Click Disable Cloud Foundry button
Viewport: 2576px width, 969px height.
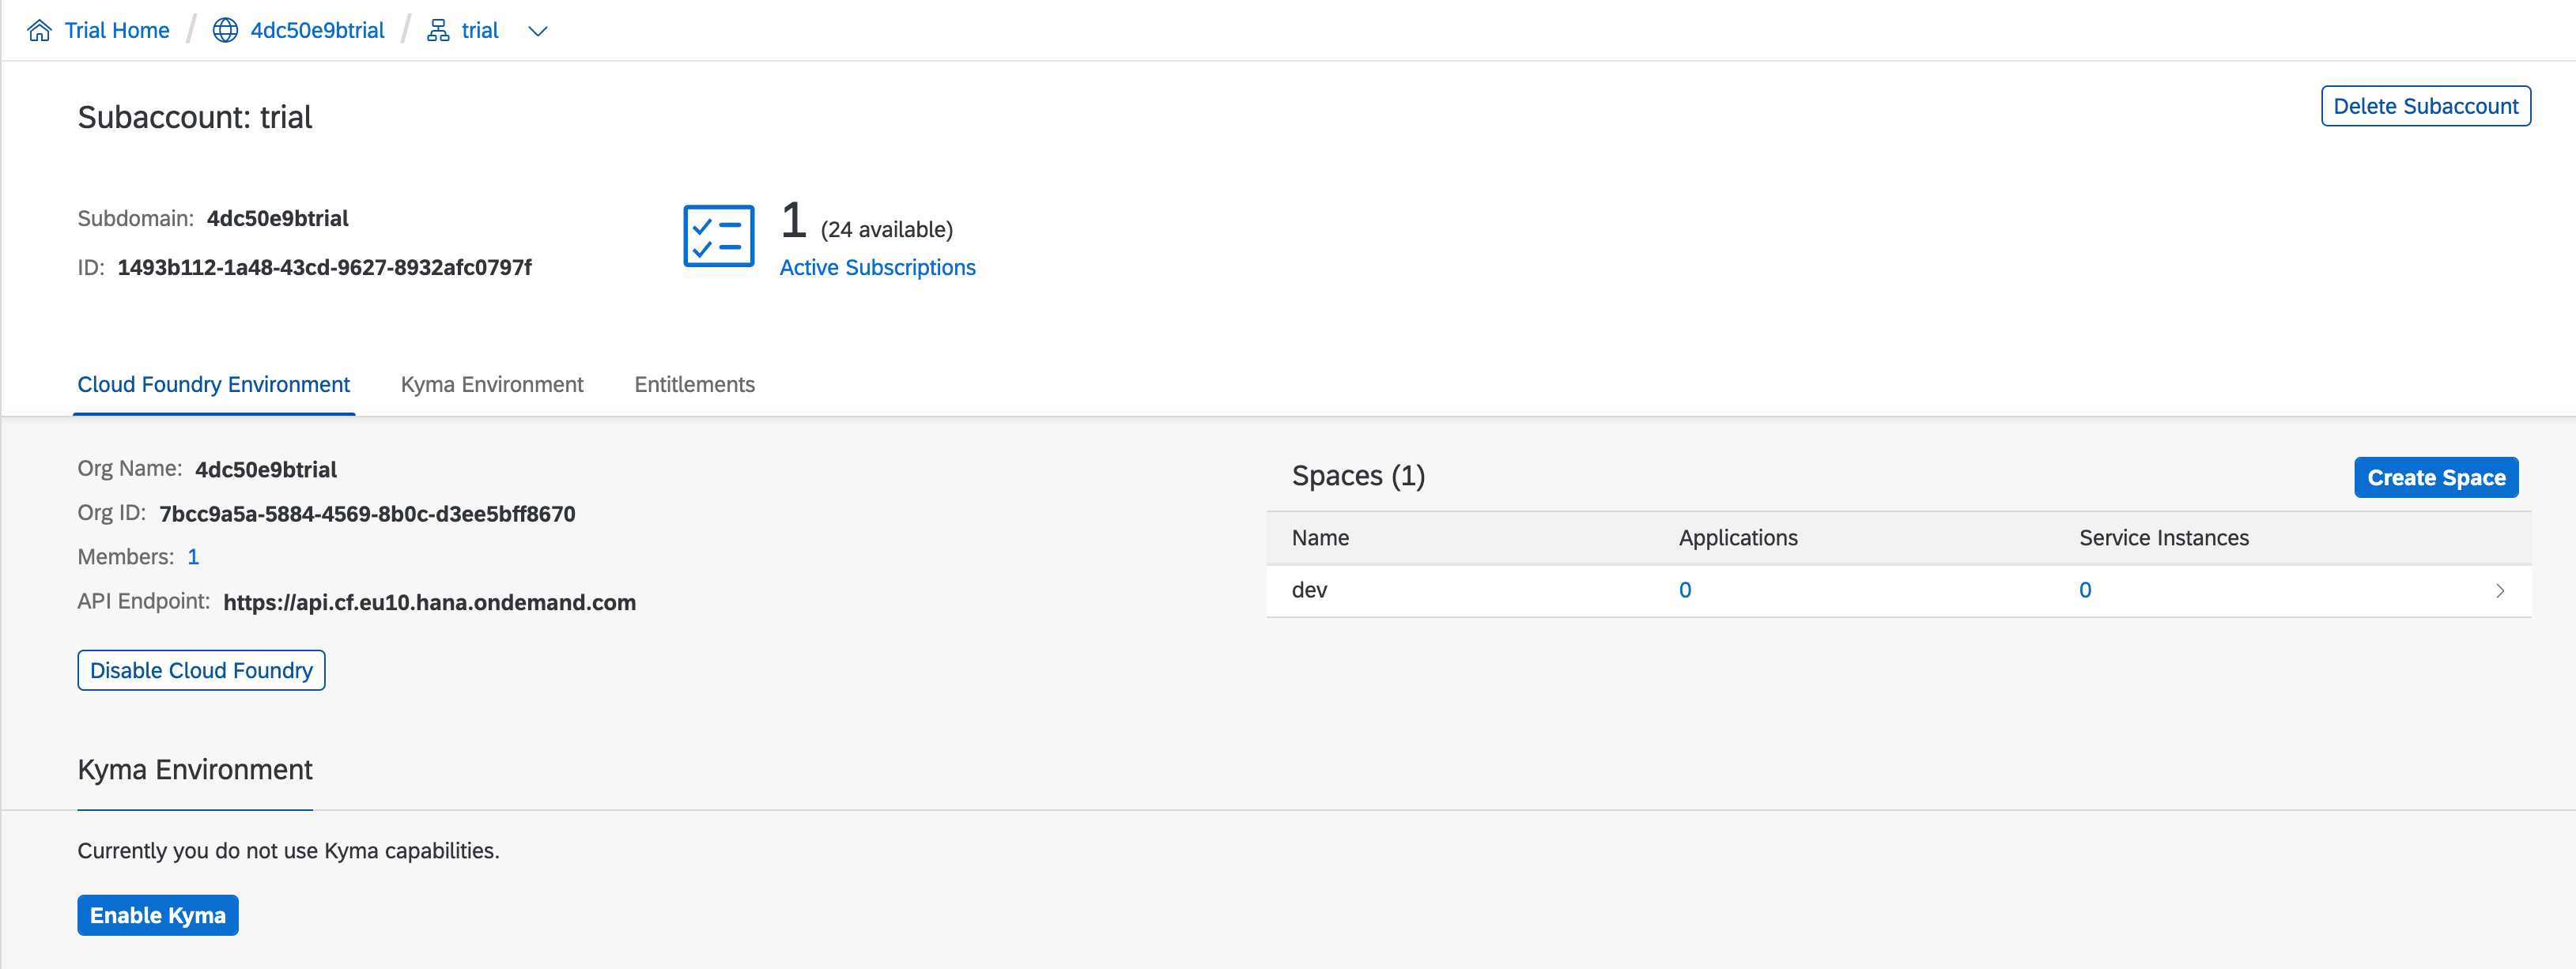click(x=201, y=670)
